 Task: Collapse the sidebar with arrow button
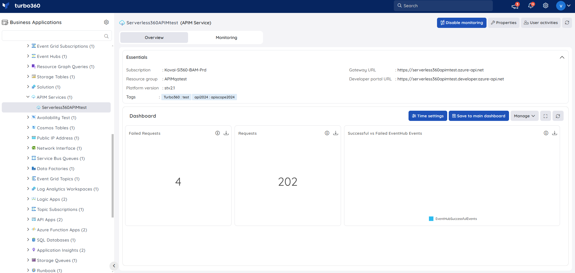pos(114,266)
